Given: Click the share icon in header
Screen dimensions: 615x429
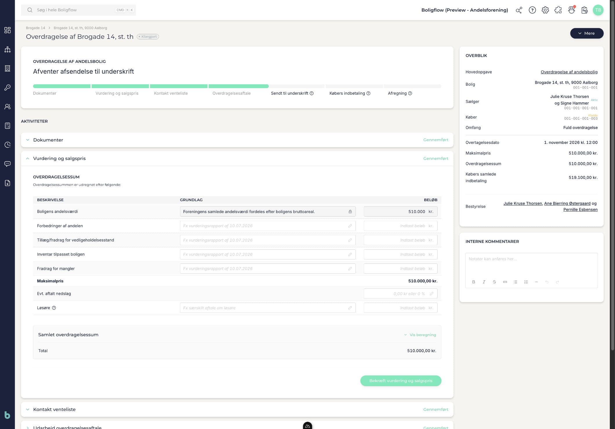Looking at the screenshot, I should tap(519, 10).
